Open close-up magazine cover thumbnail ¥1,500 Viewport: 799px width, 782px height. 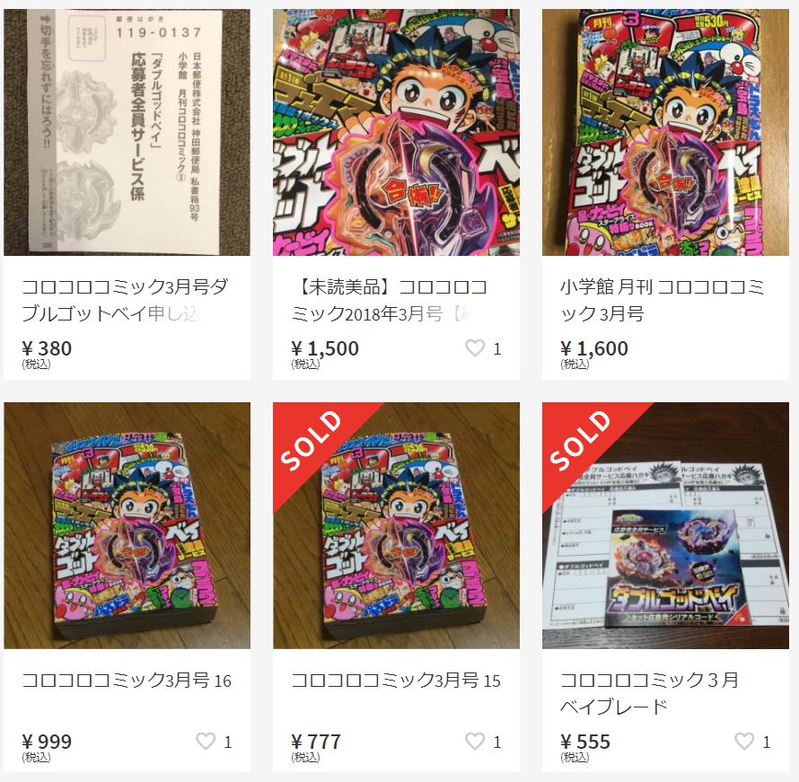pyautogui.click(x=396, y=132)
